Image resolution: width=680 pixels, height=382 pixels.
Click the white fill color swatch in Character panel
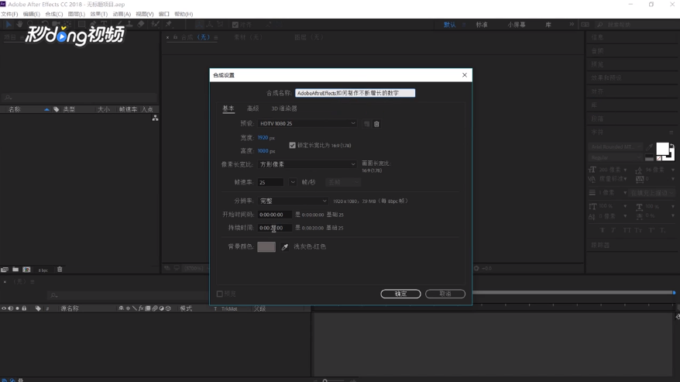[662, 149]
